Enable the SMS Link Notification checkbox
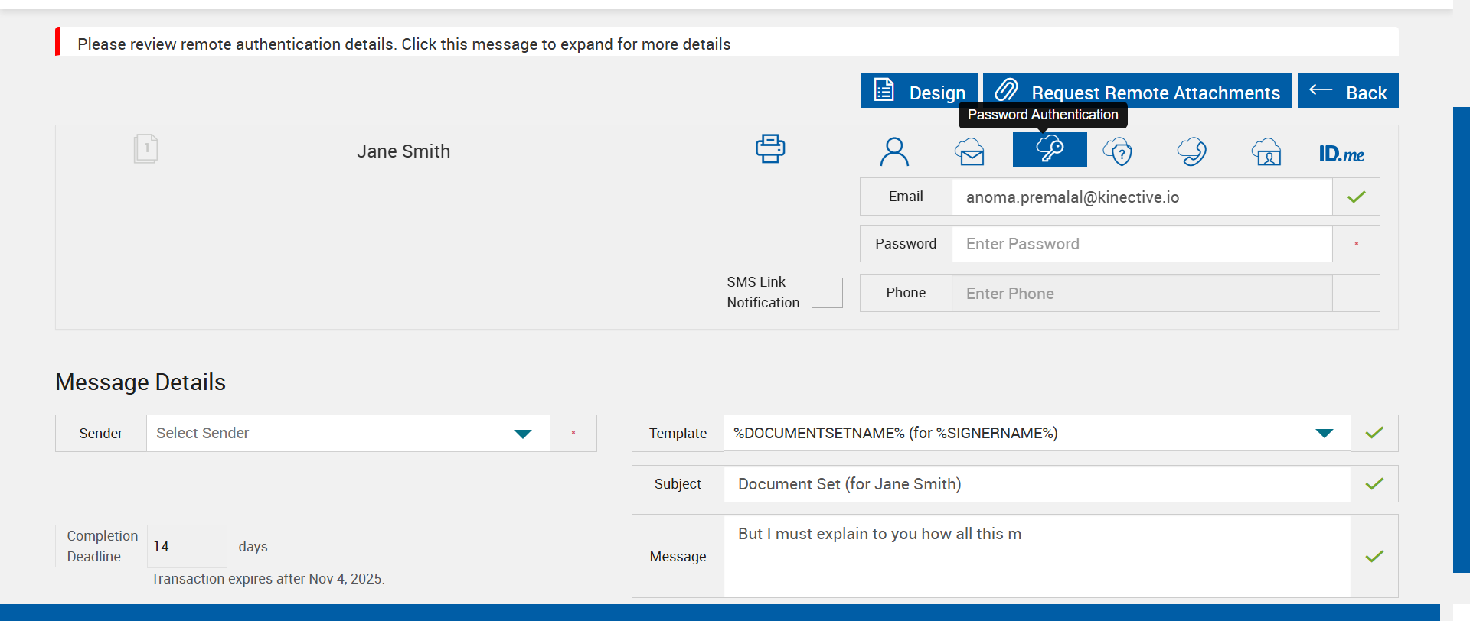This screenshot has height=621, width=1470. (827, 293)
